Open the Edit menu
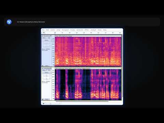Image resolution: width=164 pixels, height=123 pixels. [47, 30]
